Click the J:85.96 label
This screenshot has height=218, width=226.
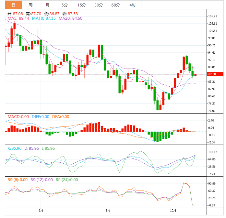(x=48, y=148)
